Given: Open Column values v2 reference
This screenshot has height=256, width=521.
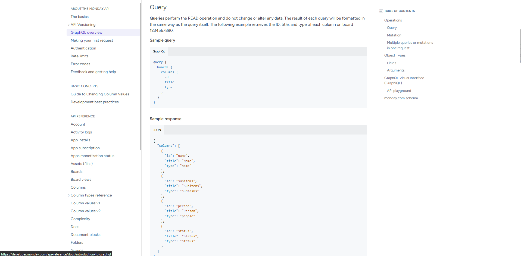Looking at the screenshot, I should coord(86,211).
